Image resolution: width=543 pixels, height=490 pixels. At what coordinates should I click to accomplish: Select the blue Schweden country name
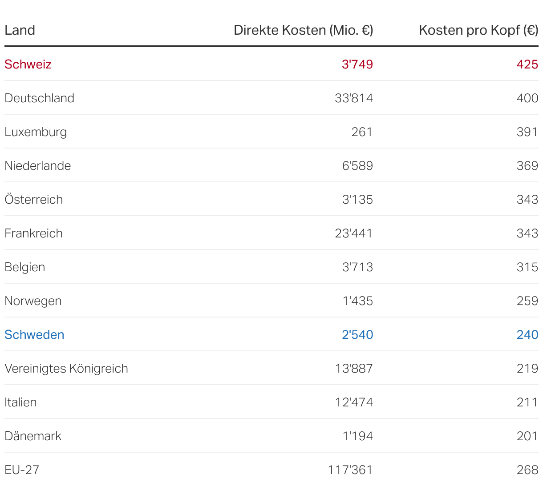(35, 335)
